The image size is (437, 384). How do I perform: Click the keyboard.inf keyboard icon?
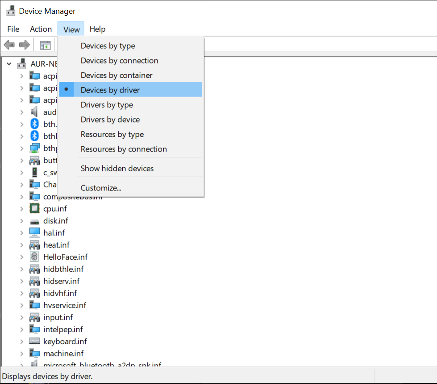tap(34, 342)
